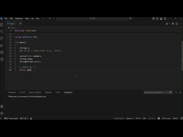Click the editor vertical scrollbar
183x137 pixels.
(x=182, y=56)
